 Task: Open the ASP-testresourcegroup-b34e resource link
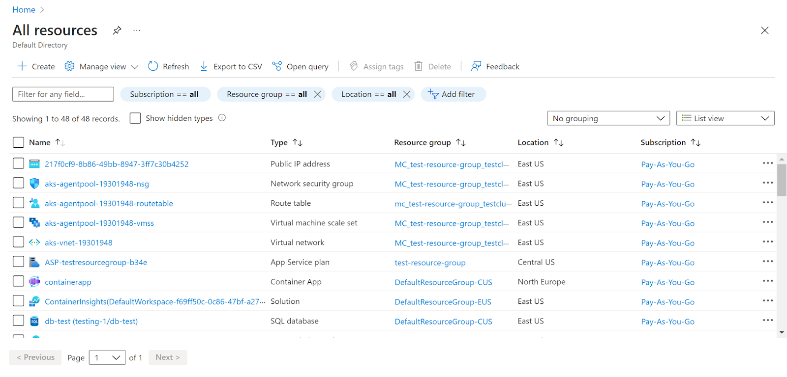pyautogui.click(x=96, y=262)
